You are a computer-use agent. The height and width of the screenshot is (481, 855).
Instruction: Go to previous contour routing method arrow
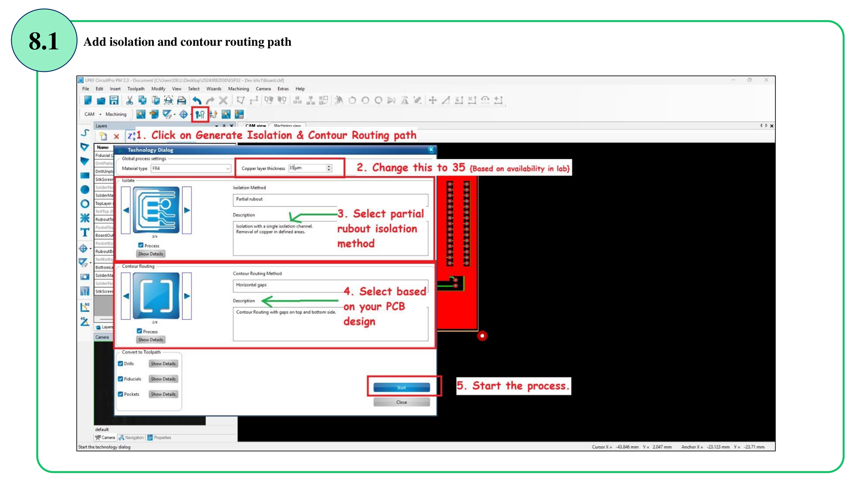pos(126,296)
